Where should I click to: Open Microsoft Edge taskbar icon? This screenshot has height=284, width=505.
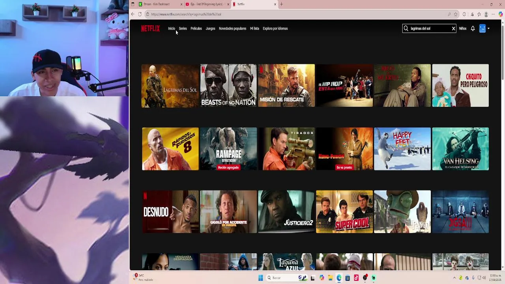click(x=339, y=278)
